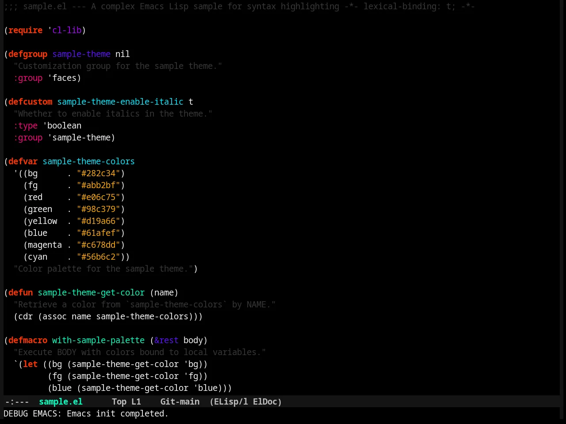This screenshot has height=424, width=566.
Task: Click the 'assoc' function call
Action: tap(55, 316)
